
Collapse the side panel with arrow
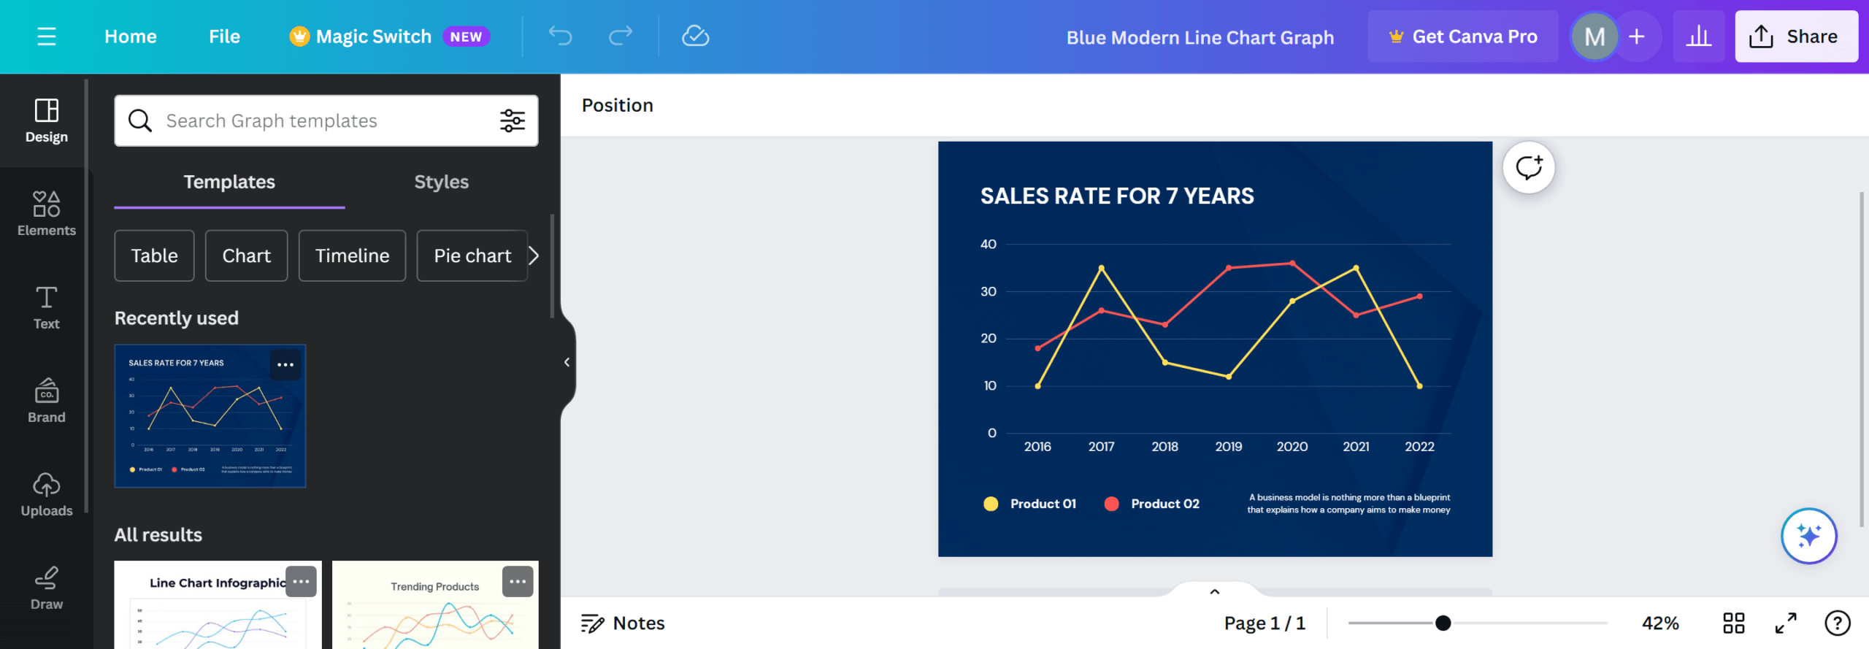[567, 362]
